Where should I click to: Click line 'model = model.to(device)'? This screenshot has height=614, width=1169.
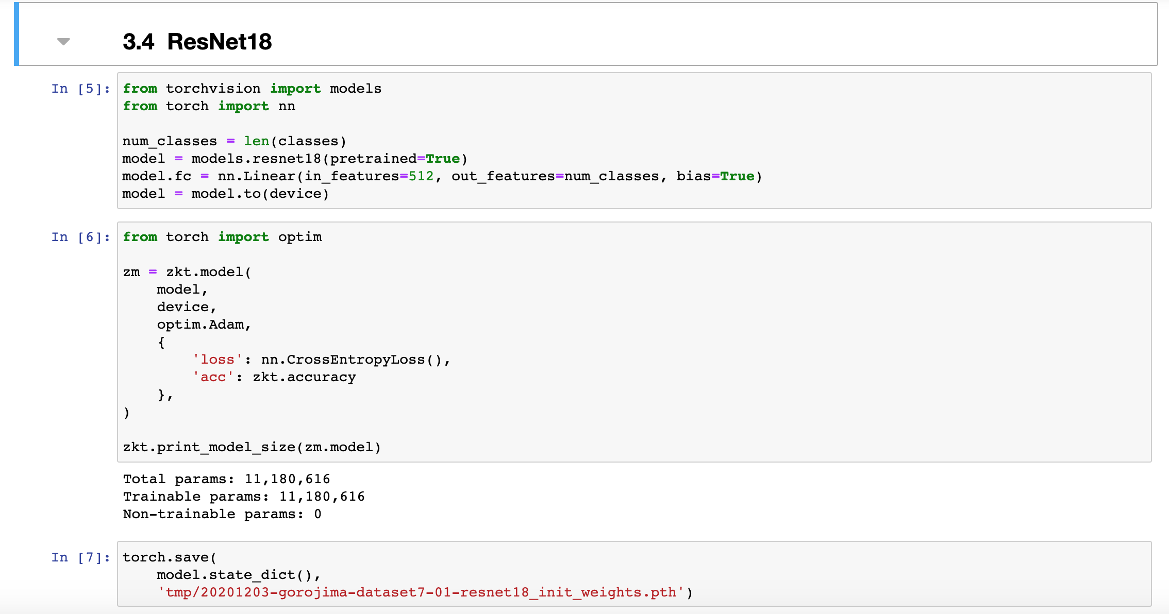tap(226, 194)
